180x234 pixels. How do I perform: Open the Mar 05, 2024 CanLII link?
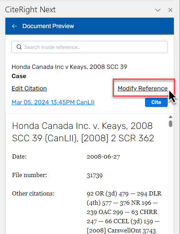pyautogui.click(x=53, y=102)
